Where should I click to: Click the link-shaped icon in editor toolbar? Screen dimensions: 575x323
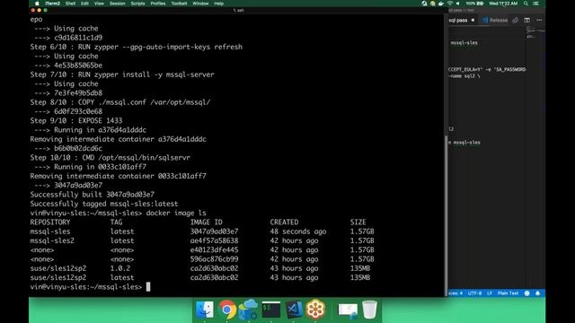tap(515, 20)
